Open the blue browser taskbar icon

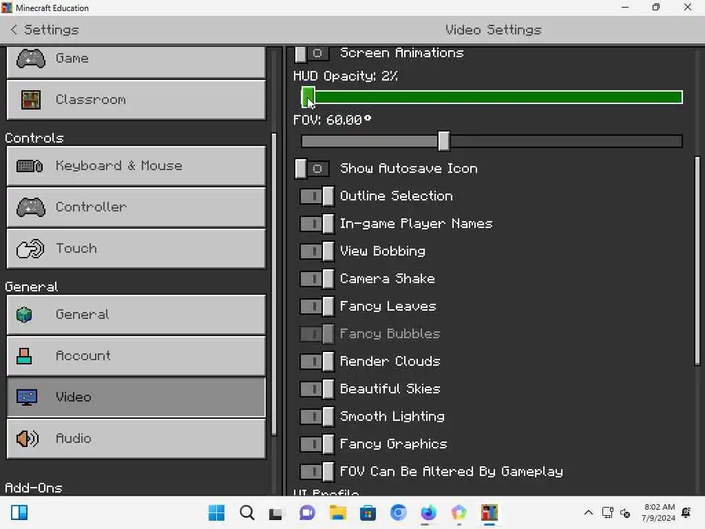399,512
